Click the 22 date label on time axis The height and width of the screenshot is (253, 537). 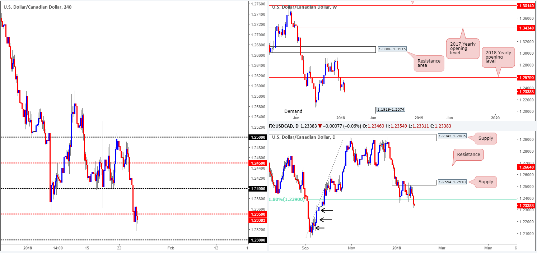click(119, 248)
